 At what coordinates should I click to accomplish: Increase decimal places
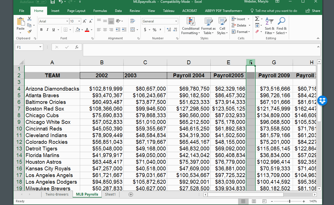(x=169, y=30)
